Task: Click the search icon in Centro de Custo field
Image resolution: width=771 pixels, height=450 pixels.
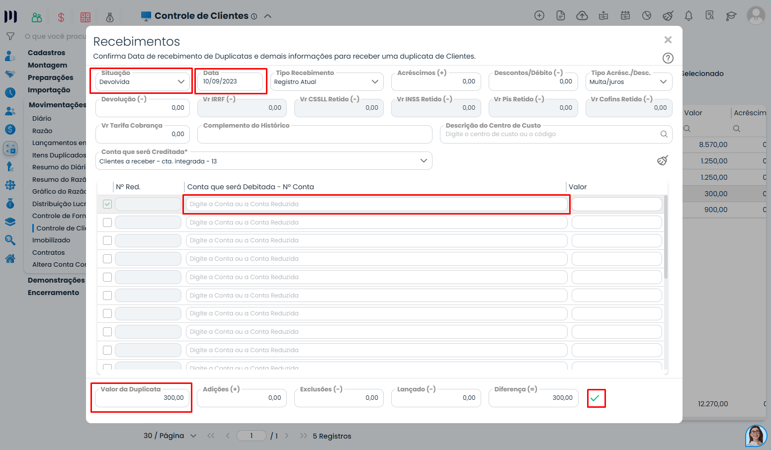Action: (x=664, y=134)
